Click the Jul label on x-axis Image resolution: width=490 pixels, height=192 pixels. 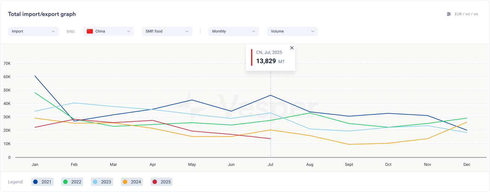(x=270, y=164)
